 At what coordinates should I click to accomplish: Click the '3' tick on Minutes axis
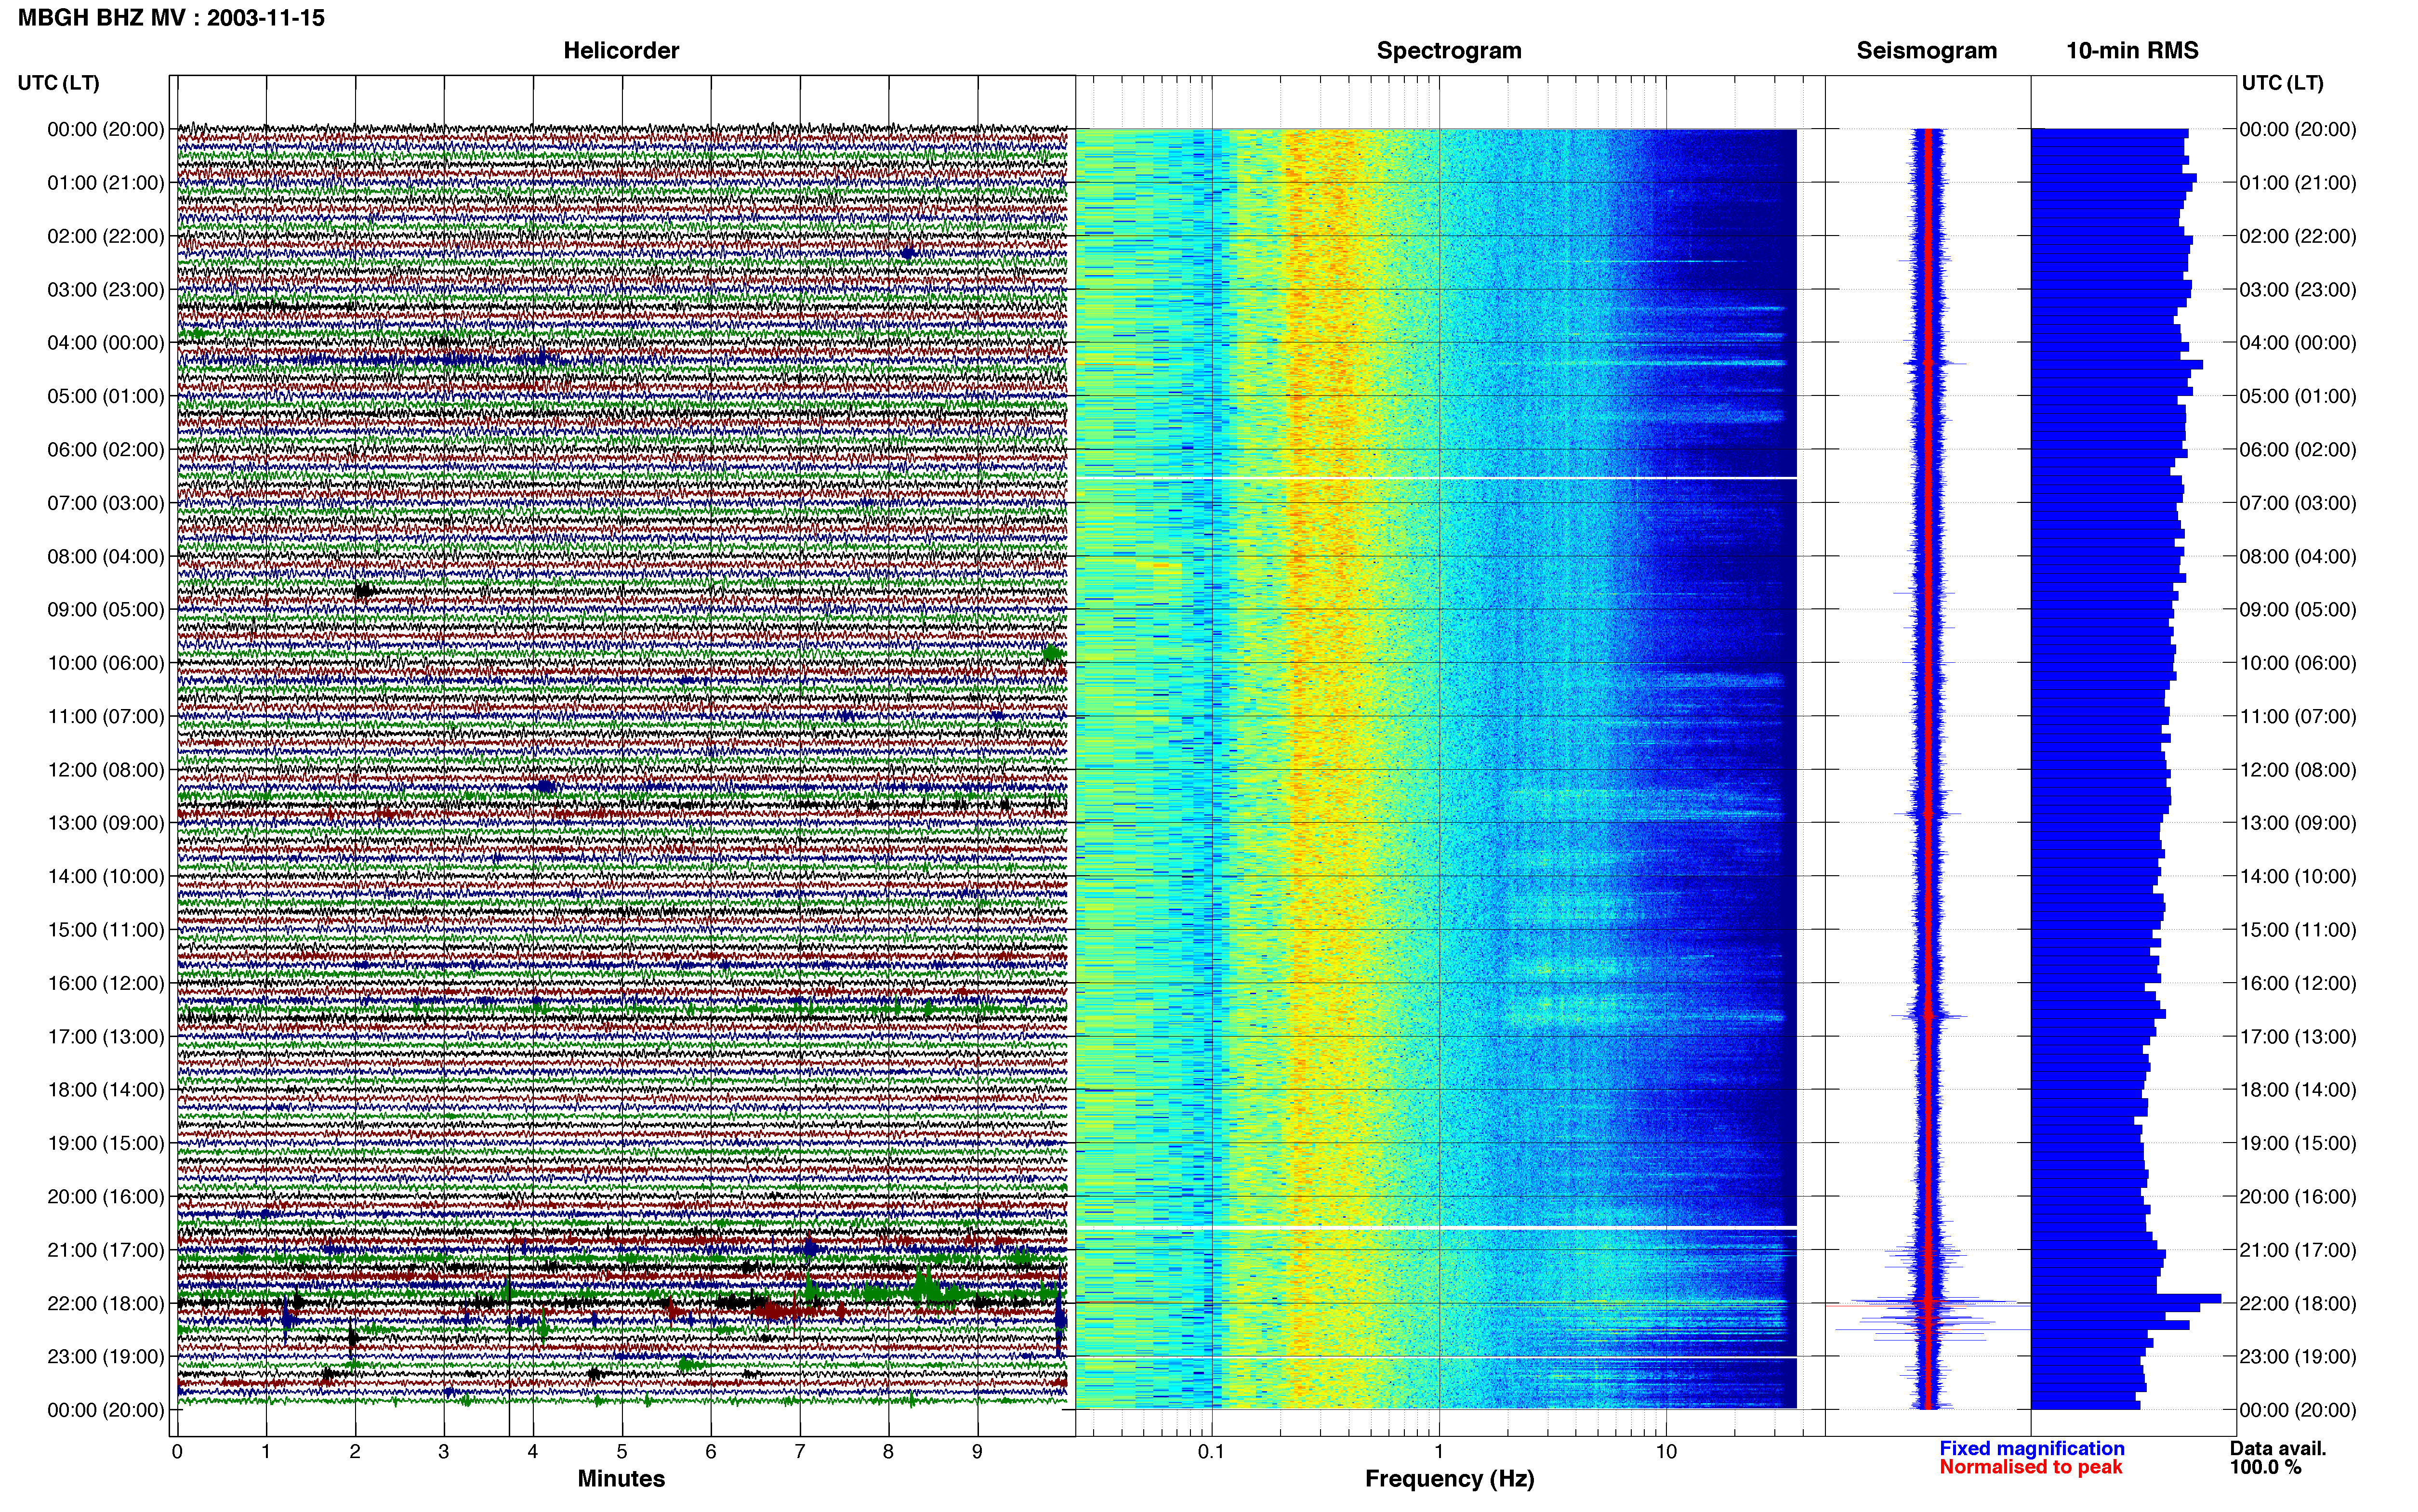coord(444,1452)
